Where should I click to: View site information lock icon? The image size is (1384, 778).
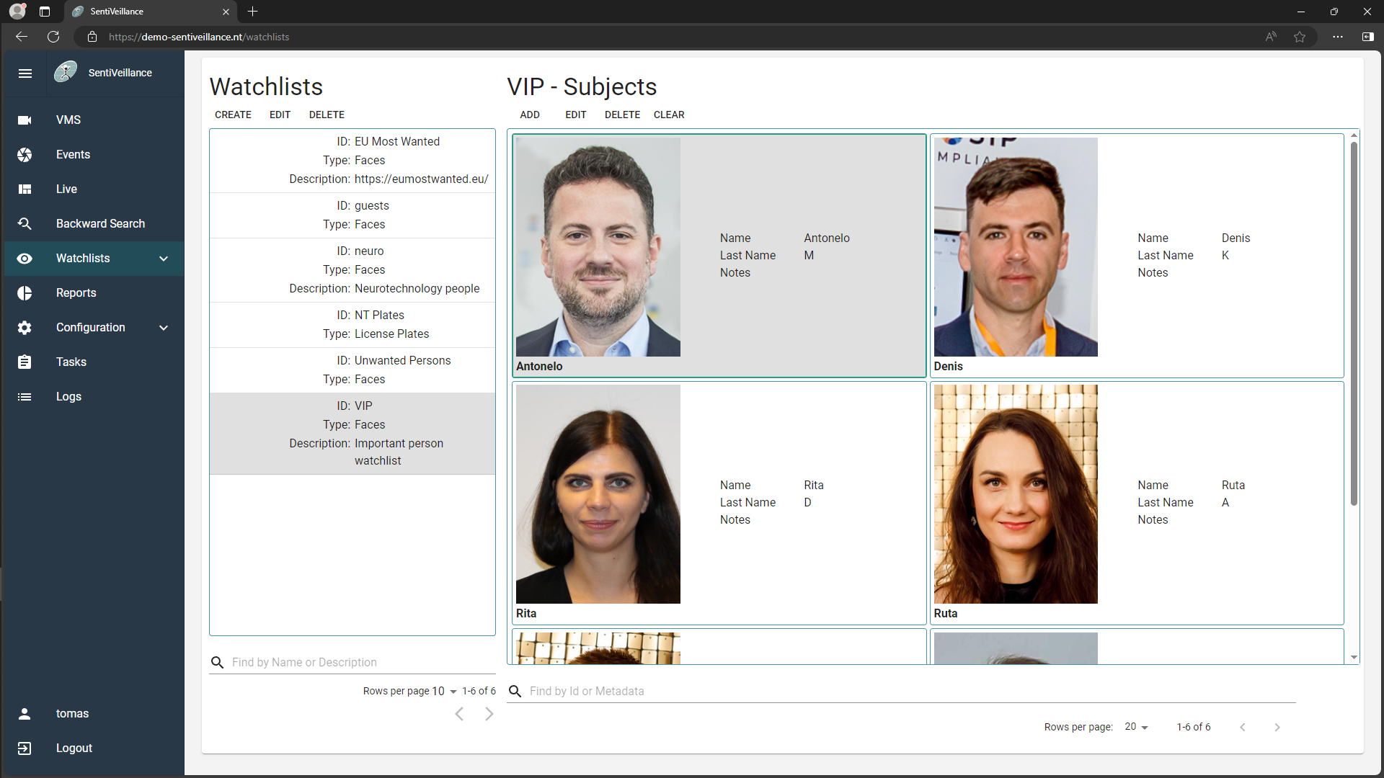click(92, 37)
